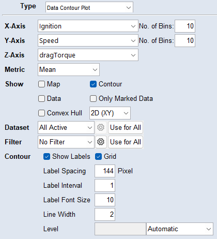Click the Label Spacing input field
The width and height of the screenshot is (217, 239).
[x=105, y=171]
